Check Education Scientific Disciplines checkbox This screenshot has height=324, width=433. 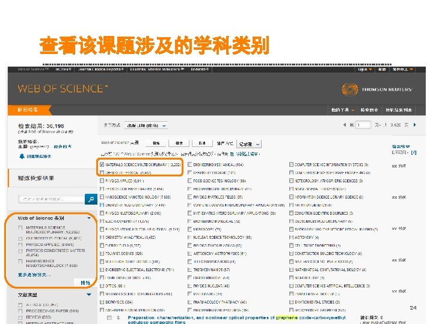tap(291, 213)
